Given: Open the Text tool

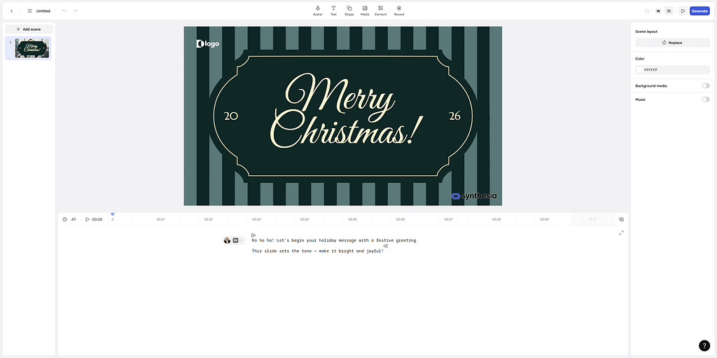Looking at the screenshot, I should (333, 11).
